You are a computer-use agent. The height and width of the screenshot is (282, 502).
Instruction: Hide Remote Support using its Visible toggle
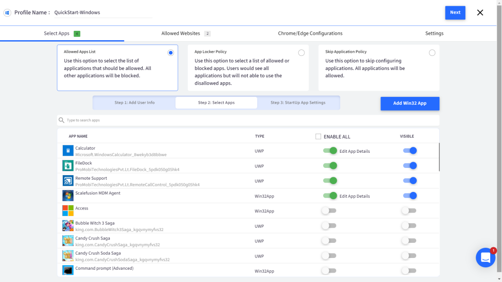click(x=410, y=181)
